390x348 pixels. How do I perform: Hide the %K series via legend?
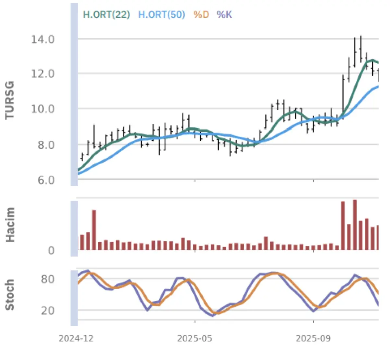pyautogui.click(x=224, y=15)
